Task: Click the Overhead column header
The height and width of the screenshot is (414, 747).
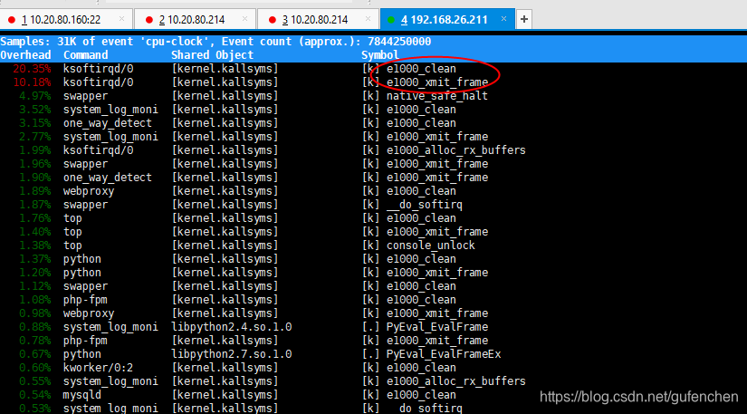Action: 25,55
